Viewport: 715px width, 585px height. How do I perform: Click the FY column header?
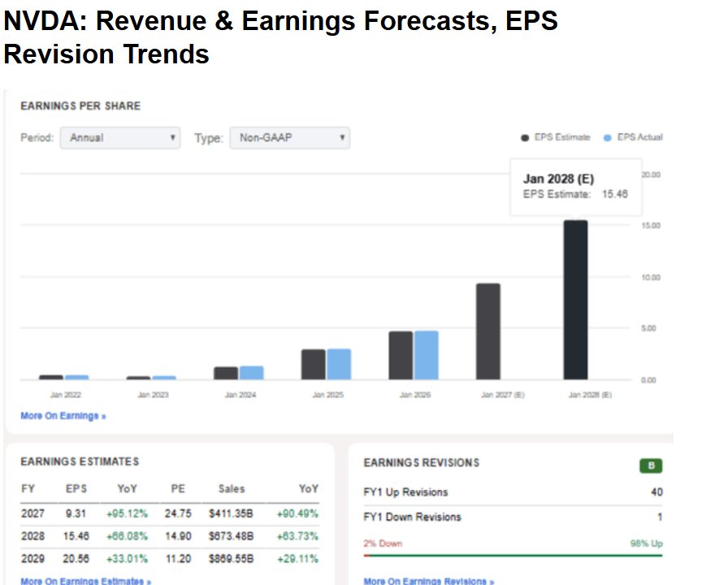pos(28,489)
